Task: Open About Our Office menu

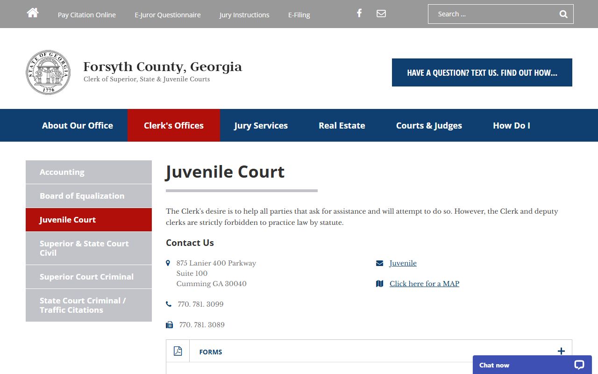Action: tap(78, 125)
